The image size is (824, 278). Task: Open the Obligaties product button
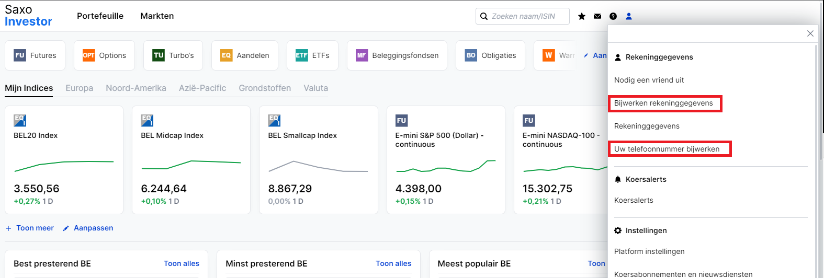coord(490,55)
